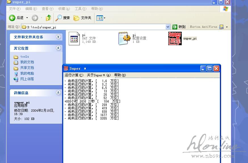
Task: Open the Search (搜索) magnifier tool
Action: tap(58, 18)
